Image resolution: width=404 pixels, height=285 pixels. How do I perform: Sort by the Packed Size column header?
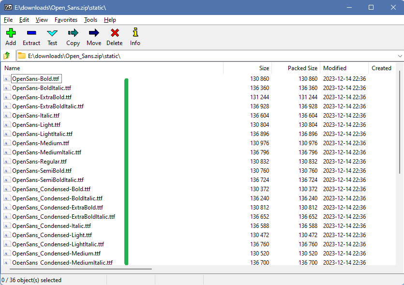[296, 68]
